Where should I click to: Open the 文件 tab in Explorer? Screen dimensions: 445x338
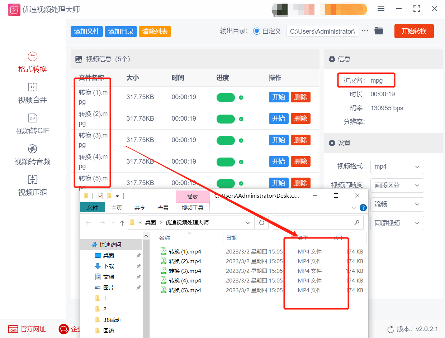(x=93, y=207)
